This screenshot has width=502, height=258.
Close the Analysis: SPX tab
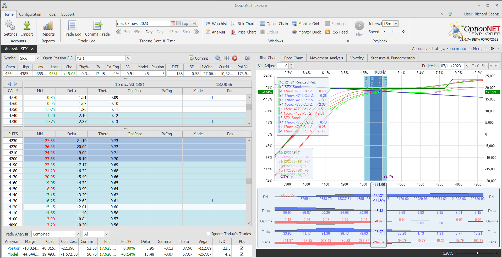[32, 49]
